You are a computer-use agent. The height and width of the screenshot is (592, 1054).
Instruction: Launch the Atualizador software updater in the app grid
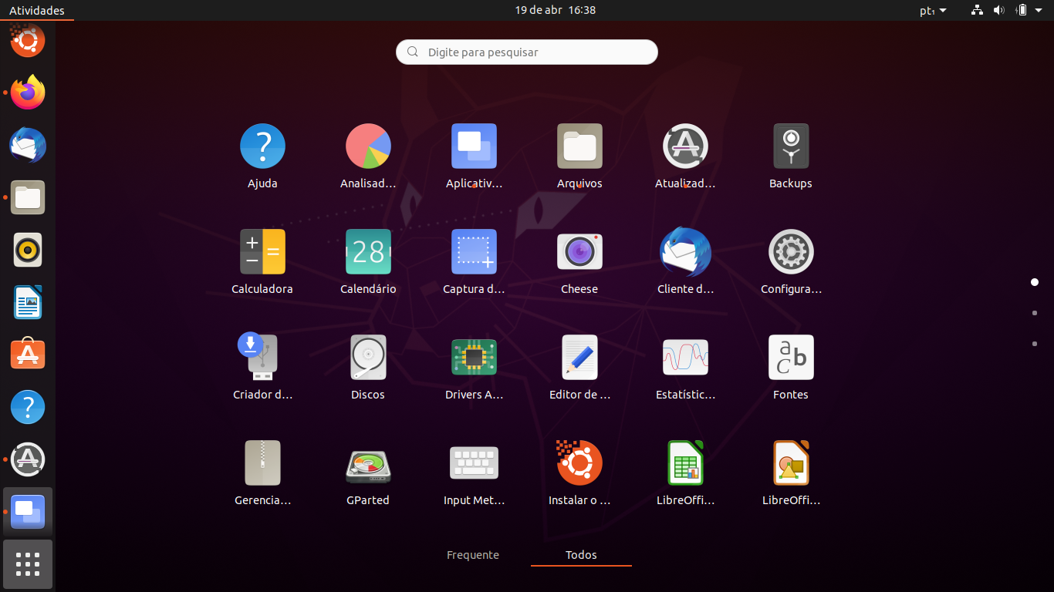click(x=685, y=146)
